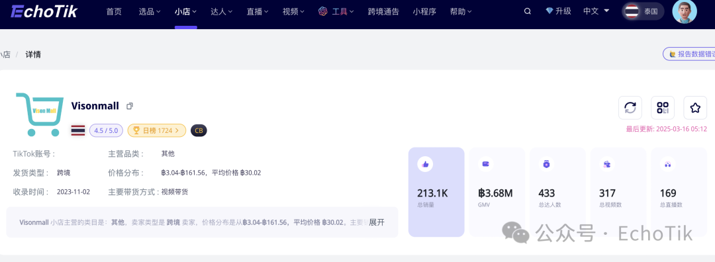This screenshot has width=715, height=262.
Task: Refresh the shop data icon
Action: (630, 108)
